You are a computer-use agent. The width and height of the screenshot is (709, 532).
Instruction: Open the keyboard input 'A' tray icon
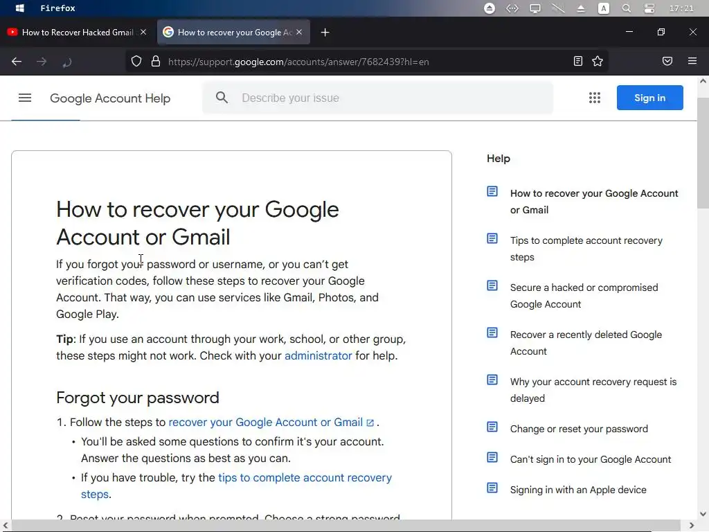604,8
